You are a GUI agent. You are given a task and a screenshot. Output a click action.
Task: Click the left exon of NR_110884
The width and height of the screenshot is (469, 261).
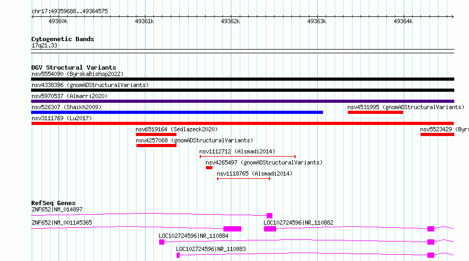(x=162, y=242)
